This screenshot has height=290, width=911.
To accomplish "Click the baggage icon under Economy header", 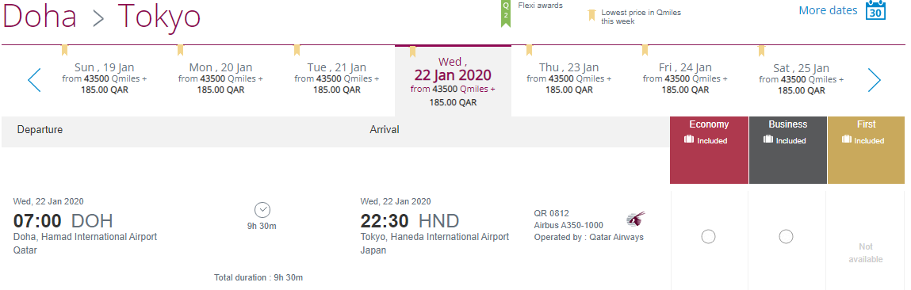I will coord(690,139).
